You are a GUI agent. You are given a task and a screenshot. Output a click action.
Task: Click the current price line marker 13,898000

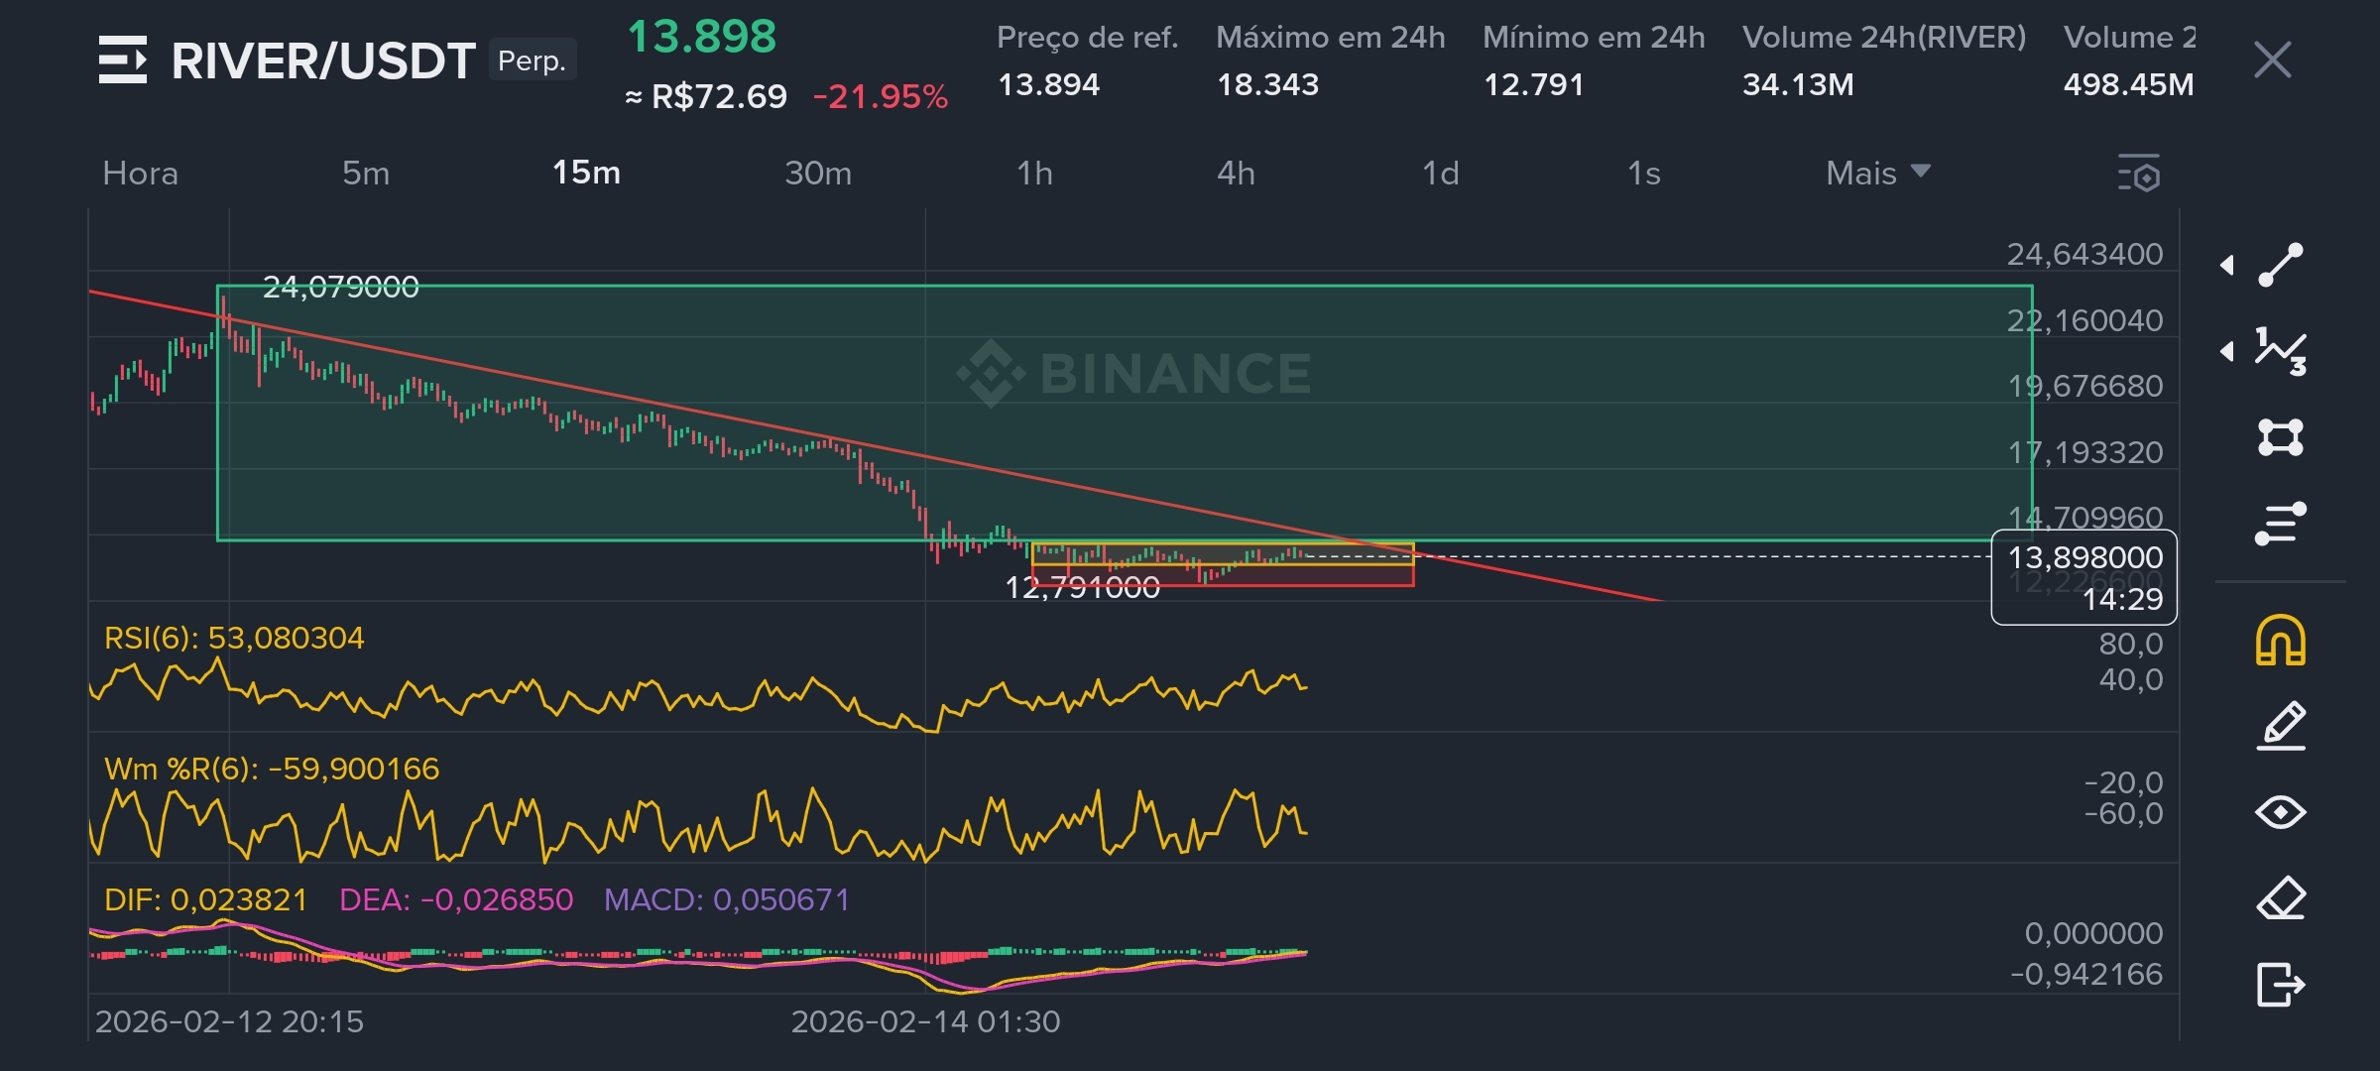tap(2084, 557)
